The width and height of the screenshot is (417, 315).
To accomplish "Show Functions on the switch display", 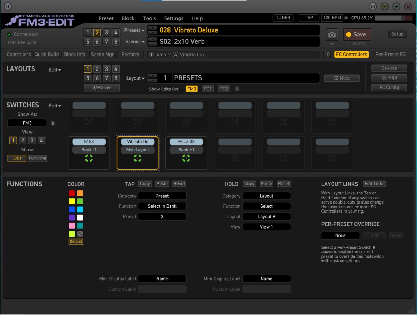I will point(37,158).
